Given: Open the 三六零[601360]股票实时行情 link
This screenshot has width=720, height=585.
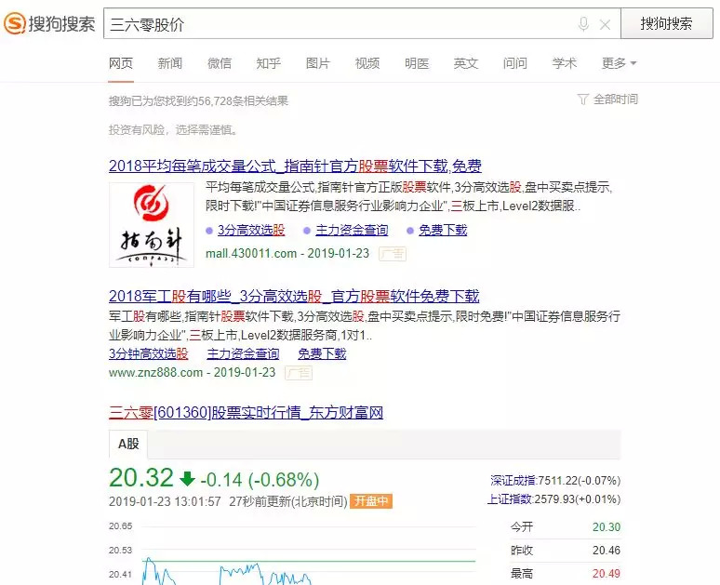Looking at the screenshot, I should 247,412.
